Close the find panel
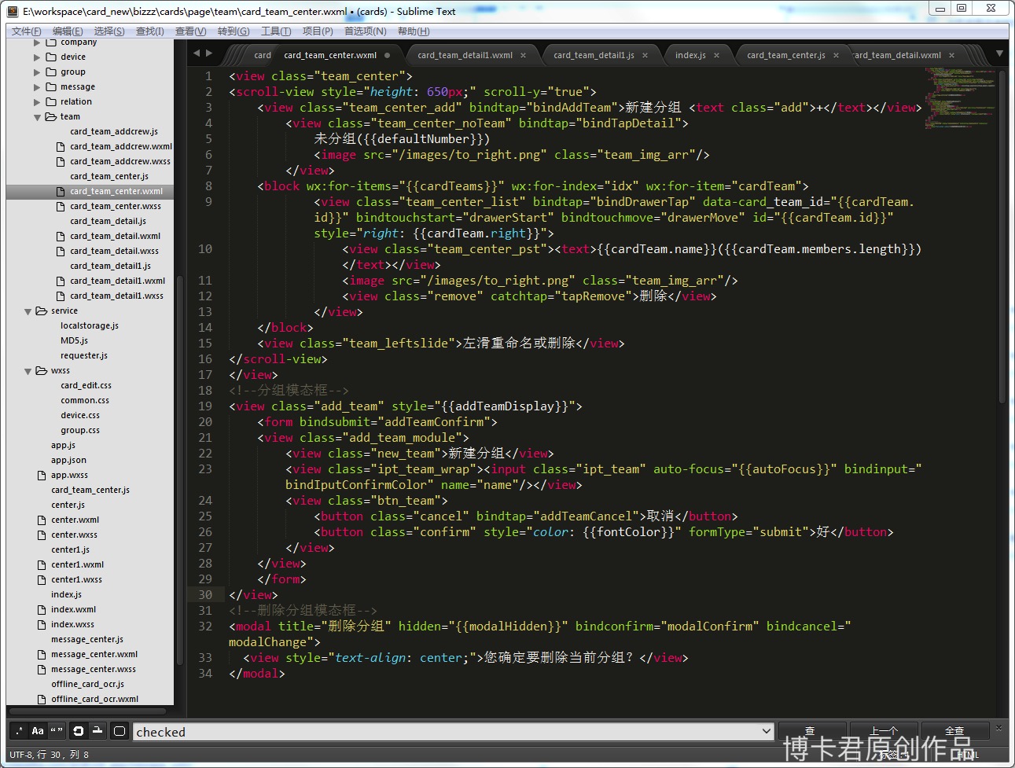Viewport: 1015px width, 768px height. coord(998,728)
